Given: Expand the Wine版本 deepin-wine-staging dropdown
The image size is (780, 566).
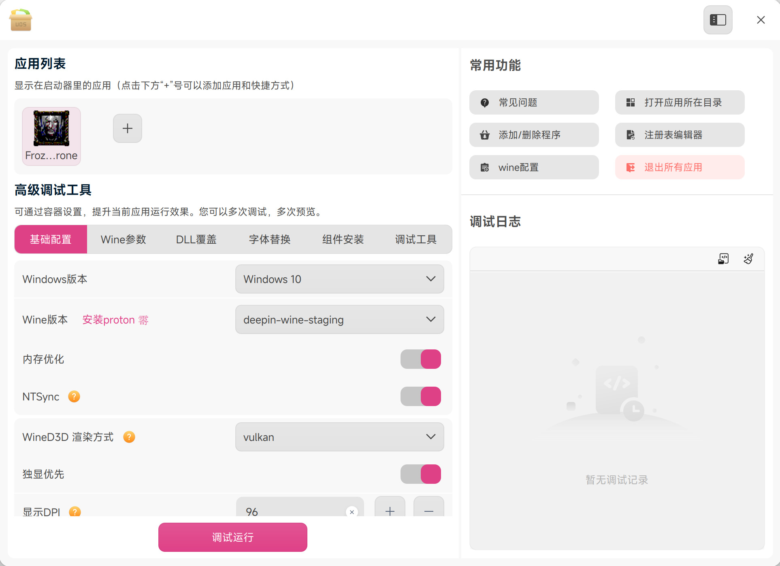Looking at the screenshot, I should [339, 319].
